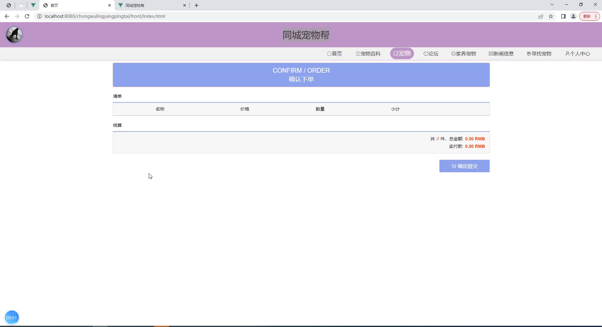This screenshot has height=327, width=602.
Task: Open the browser profile avatar icon
Action: coord(573,16)
